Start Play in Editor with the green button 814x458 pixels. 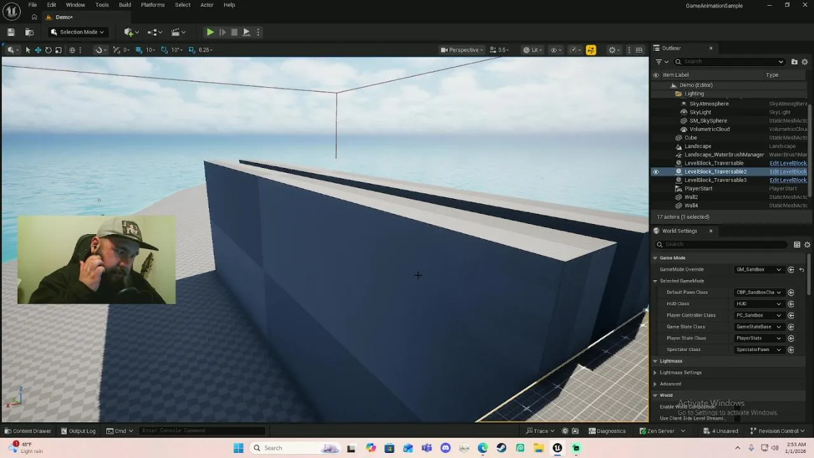[x=210, y=32]
